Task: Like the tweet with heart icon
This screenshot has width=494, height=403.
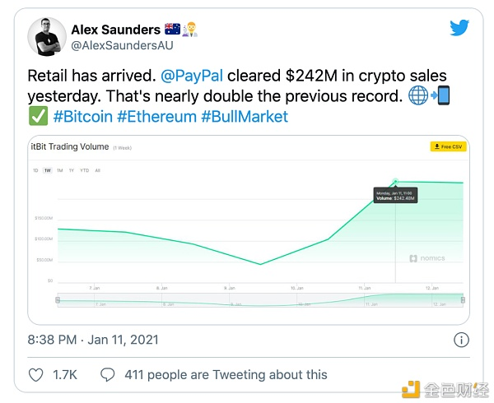Action: [36, 374]
